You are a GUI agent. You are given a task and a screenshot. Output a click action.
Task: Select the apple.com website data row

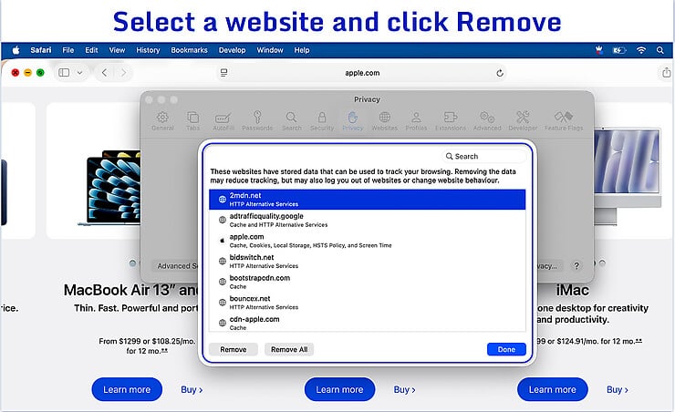pos(368,241)
